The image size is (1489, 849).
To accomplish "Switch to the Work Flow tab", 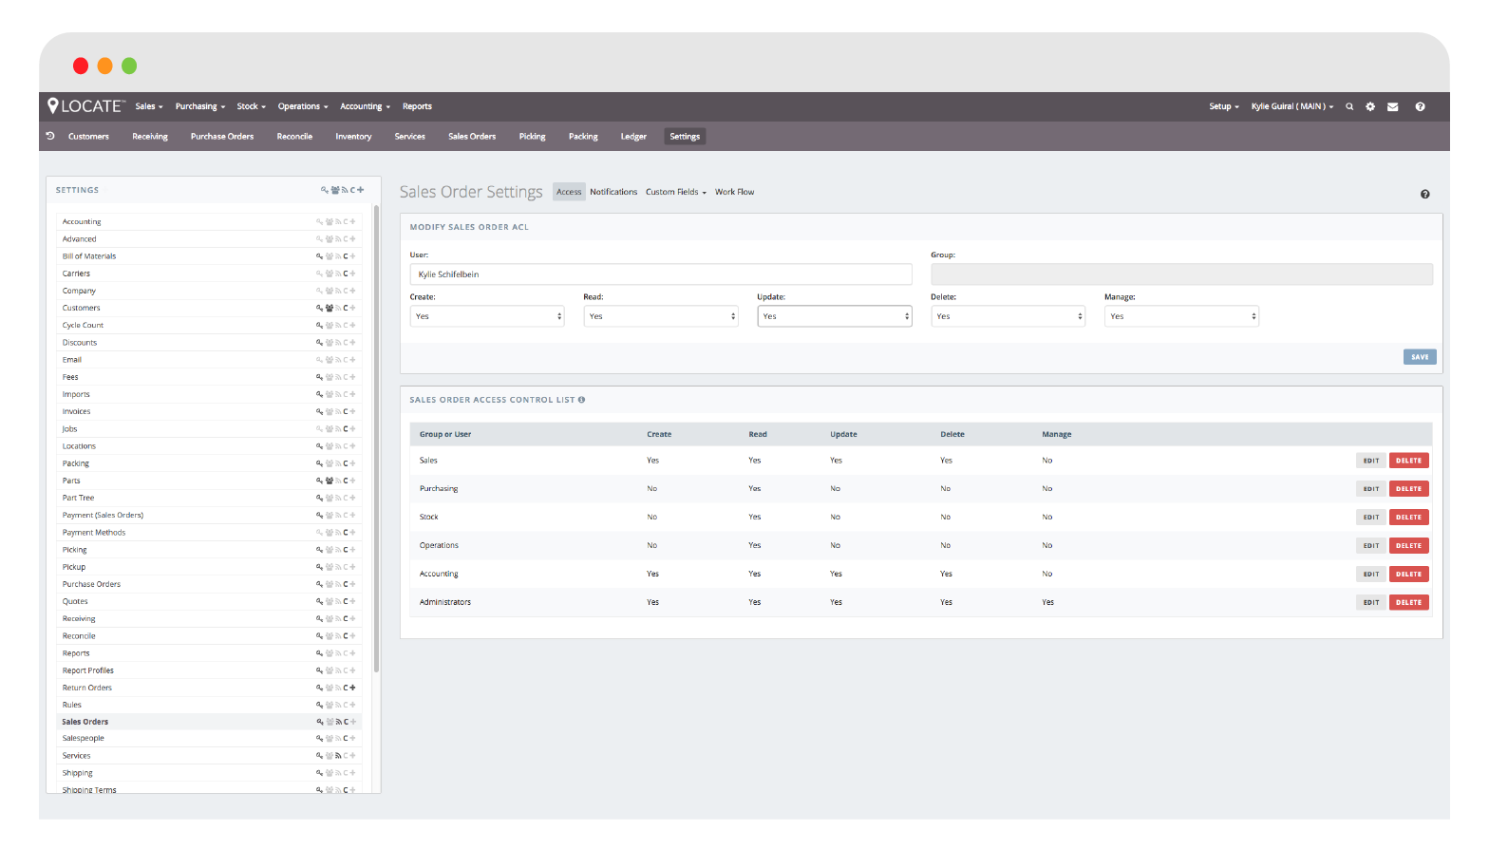I will [x=735, y=192].
